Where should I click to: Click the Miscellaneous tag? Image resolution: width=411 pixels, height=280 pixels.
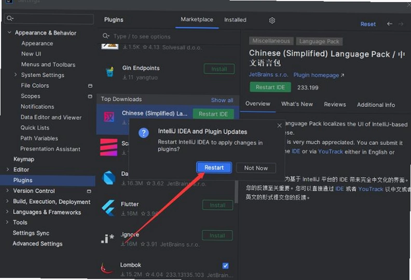click(x=271, y=41)
